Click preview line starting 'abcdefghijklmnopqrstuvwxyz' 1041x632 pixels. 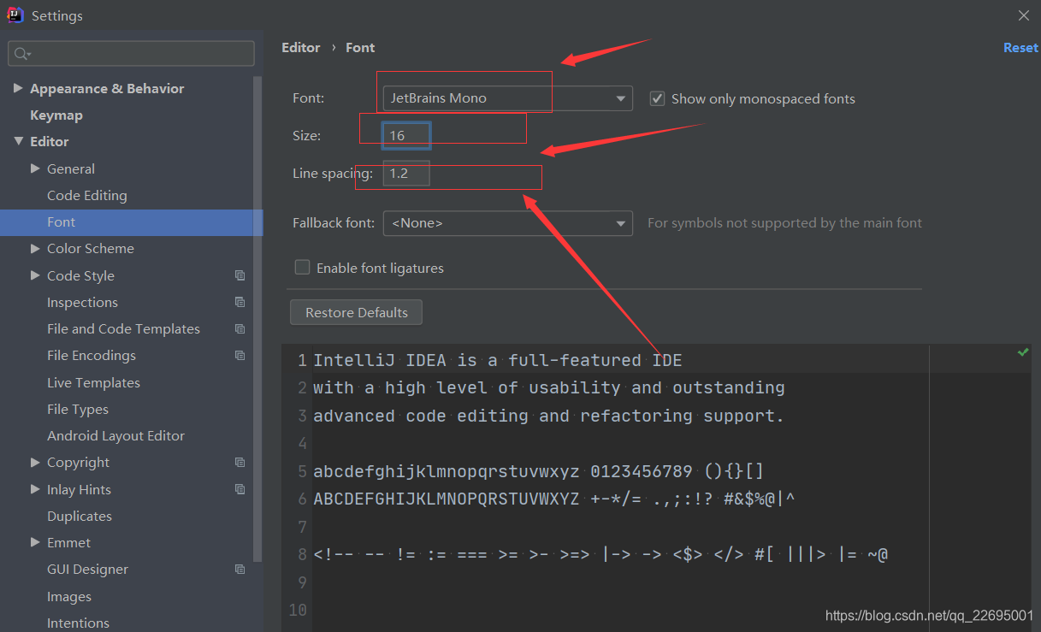coord(539,471)
